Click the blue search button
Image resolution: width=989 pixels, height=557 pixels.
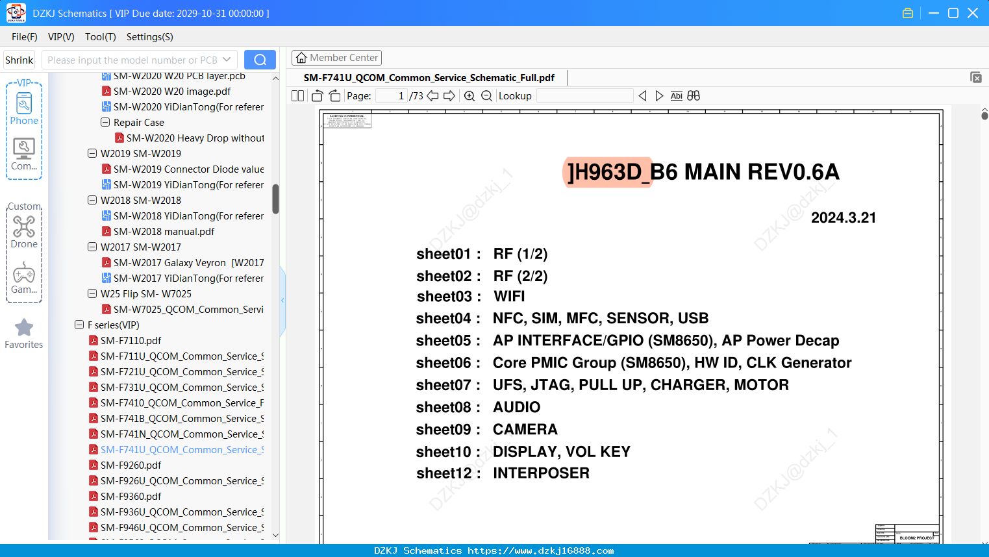[x=260, y=60]
